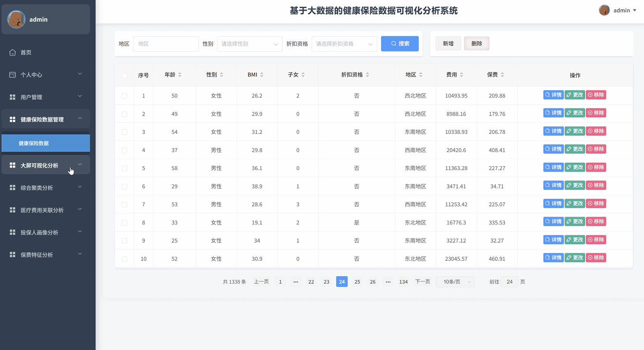Image resolution: width=644 pixels, height=350 pixels.
Task: Click the 西南地区 cell in row 7
Action: pos(415,205)
